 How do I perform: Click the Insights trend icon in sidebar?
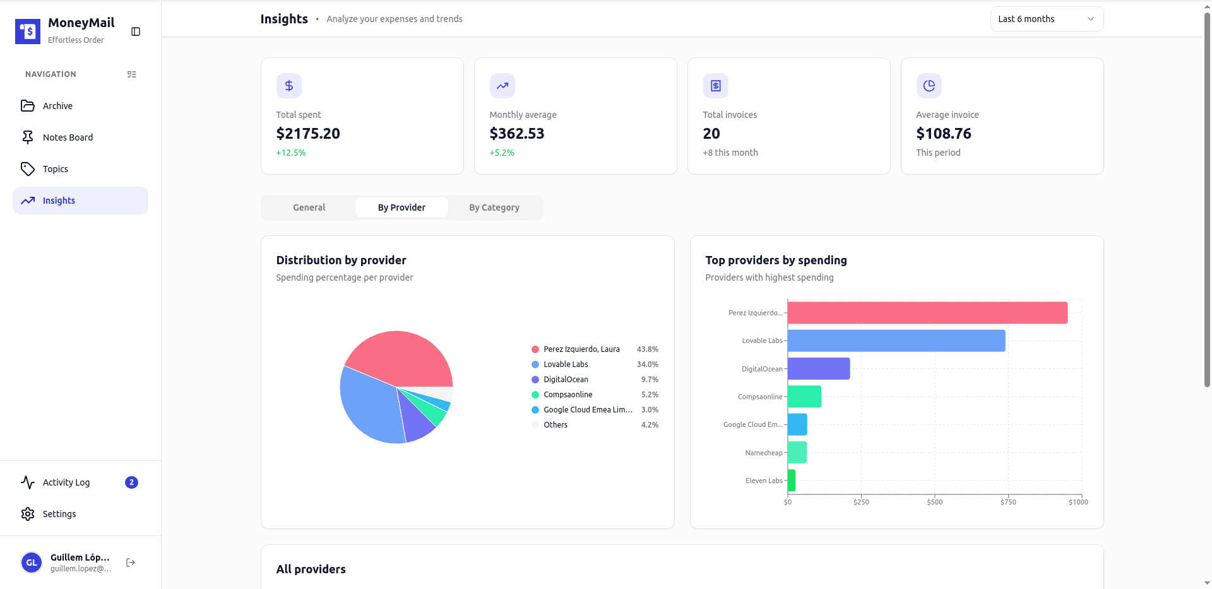[x=28, y=201]
